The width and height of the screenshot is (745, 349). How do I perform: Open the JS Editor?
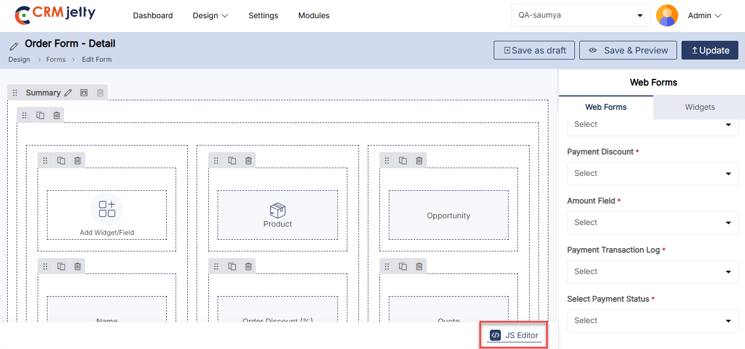[514, 335]
